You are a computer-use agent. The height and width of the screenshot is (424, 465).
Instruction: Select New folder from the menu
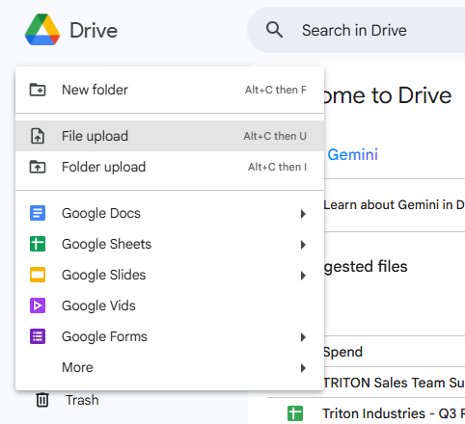click(x=170, y=90)
